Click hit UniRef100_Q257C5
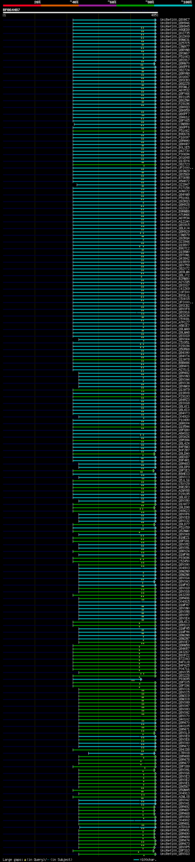 (175, 43)
